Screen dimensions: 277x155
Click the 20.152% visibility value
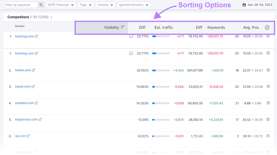[x=143, y=70]
